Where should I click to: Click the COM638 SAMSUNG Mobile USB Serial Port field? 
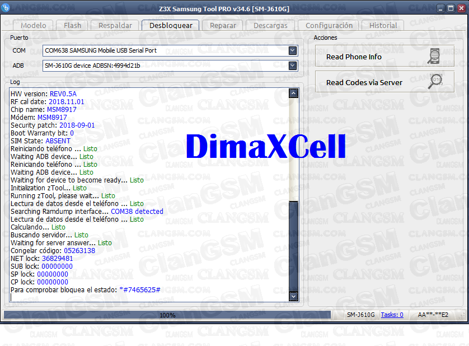pos(170,50)
